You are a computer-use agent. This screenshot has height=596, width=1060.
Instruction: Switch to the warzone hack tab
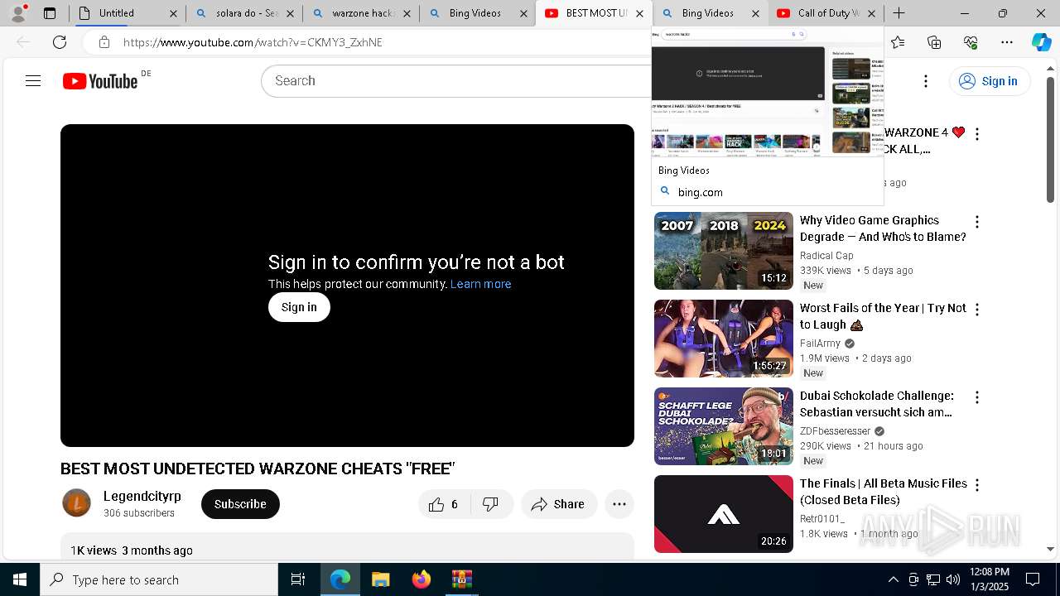pos(360,13)
